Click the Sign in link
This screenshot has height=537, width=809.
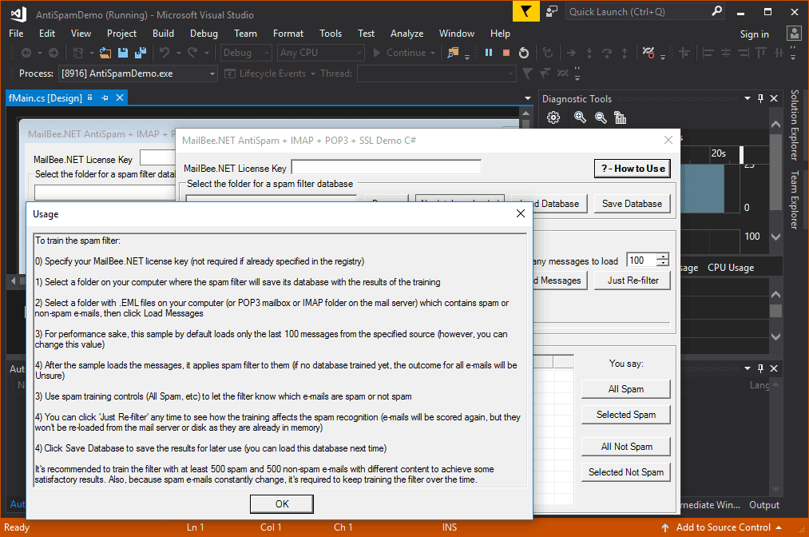[755, 34]
